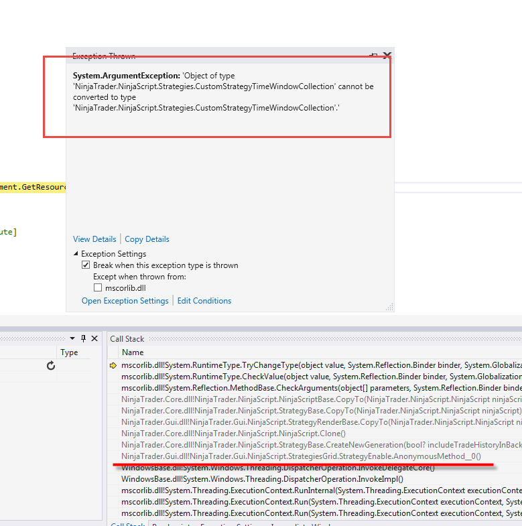Select the ExecutionContext.RunInternal stack frame
The height and width of the screenshot is (526, 522).
click(x=322, y=490)
